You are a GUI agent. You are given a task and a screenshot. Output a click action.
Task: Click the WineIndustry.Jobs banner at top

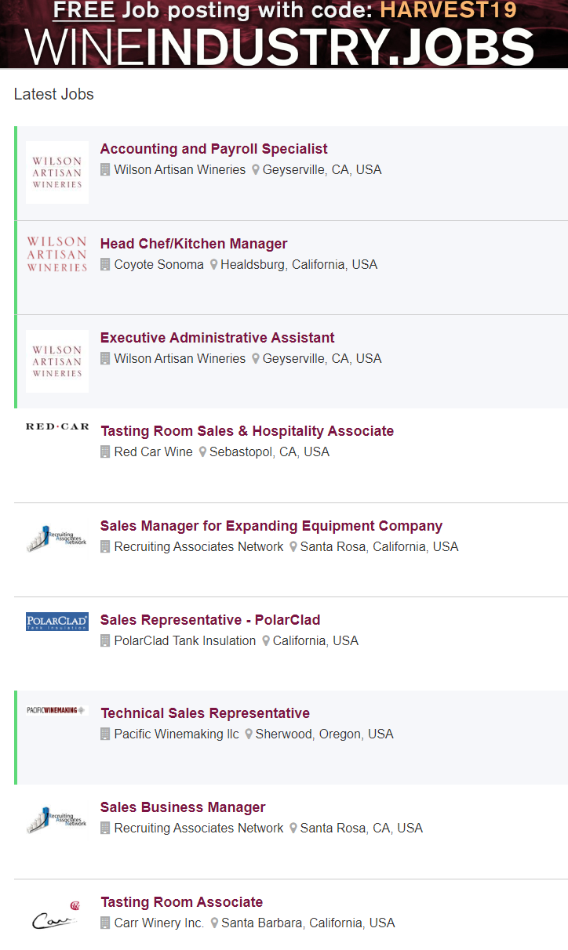coord(284,34)
